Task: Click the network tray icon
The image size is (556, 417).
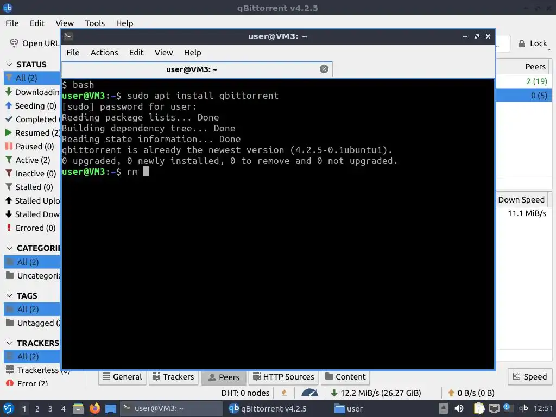Action: click(494, 408)
